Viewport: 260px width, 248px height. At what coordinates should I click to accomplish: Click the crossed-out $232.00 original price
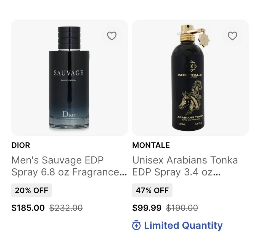tap(66, 208)
